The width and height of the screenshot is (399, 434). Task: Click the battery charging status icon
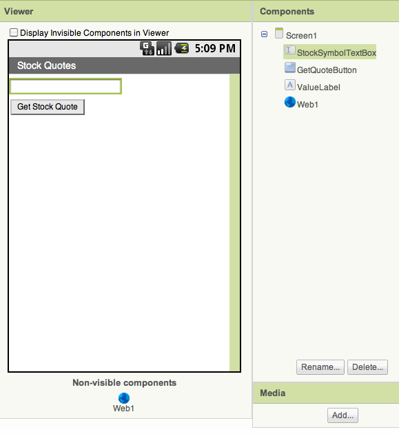[182, 48]
